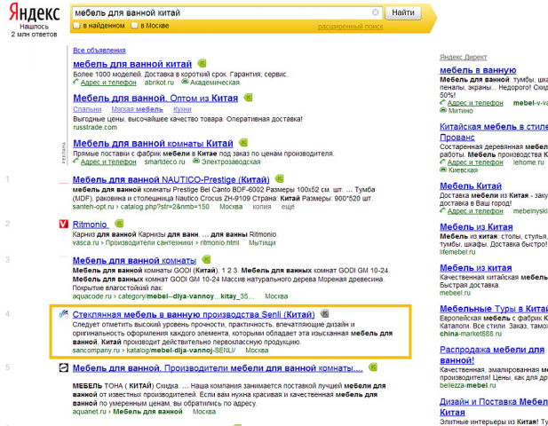Click the search query input field
This screenshot has height=426, width=548.
click(x=227, y=13)
